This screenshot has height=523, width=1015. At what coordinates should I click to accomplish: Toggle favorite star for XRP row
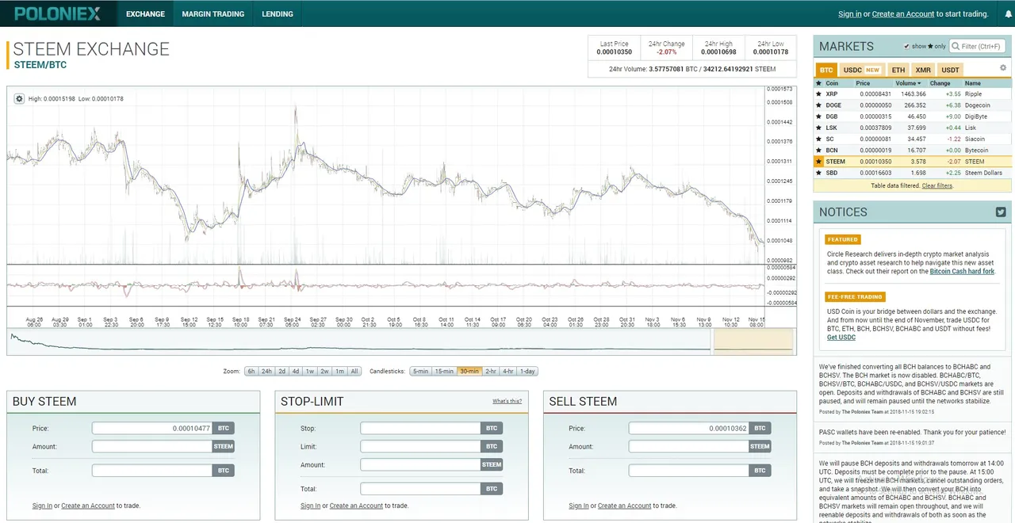(819, 94)
